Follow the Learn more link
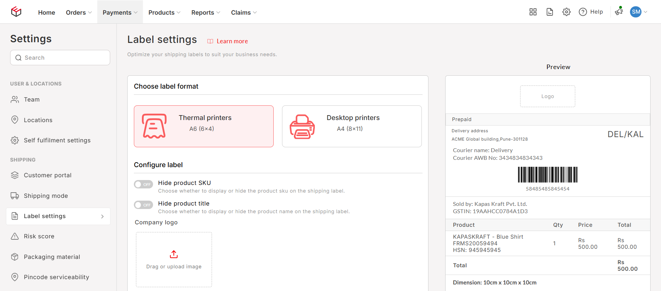The height and width of the screenshot is (291, 661). pos(232,41)
